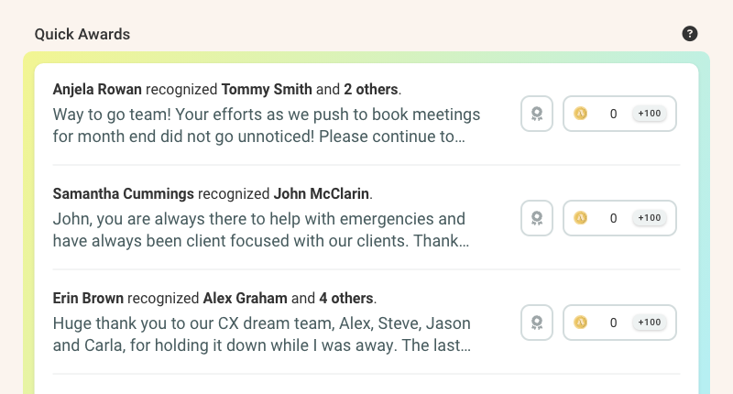This screenshot has width=733, height=394.
Task: Add +100 points to Anjela Rowan's recognition
Action: [x=649, y=114]
